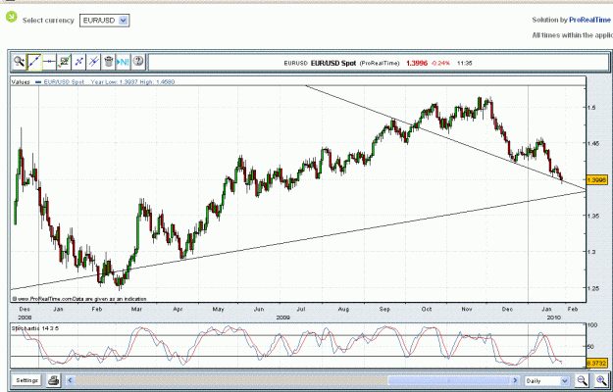Open the help question mark icon
The image size is (613, 392).
(138, 62)
